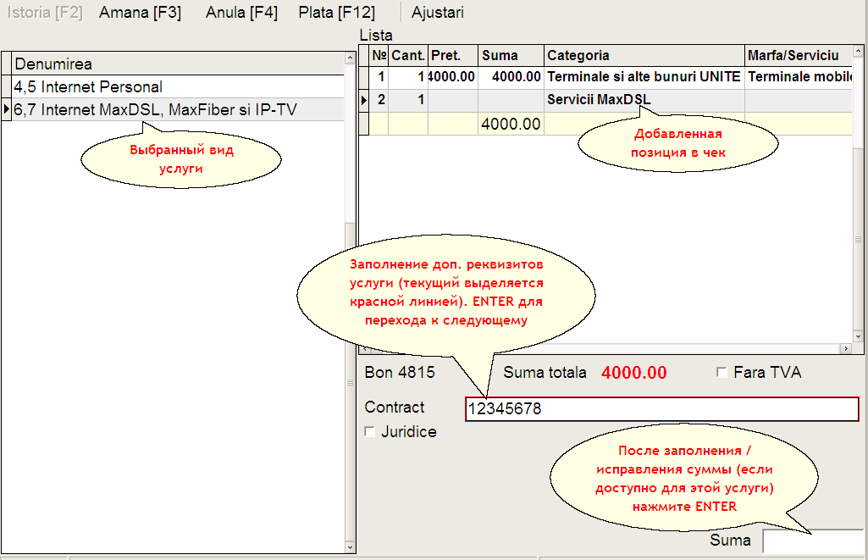This screenshot has width=868, height=560.
Task: Click right arrow of Lista horizontal scrollbar
Action: pyautogui.click(x=846, y=348)
